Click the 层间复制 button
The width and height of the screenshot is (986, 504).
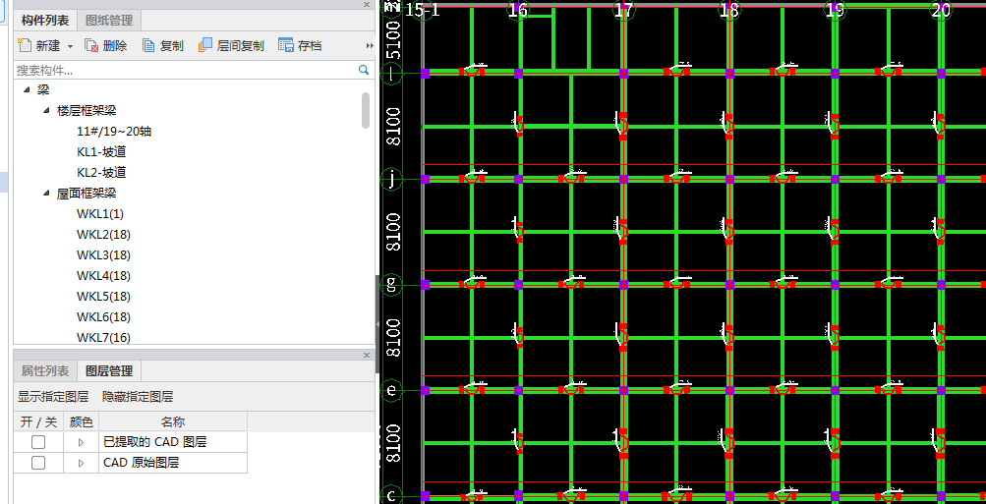(231, 45)
